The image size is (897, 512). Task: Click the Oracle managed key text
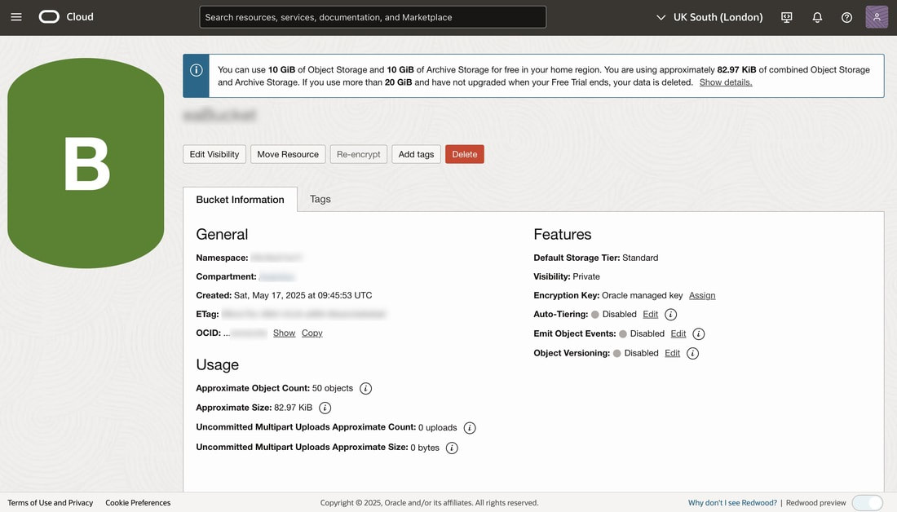[642, 296]
